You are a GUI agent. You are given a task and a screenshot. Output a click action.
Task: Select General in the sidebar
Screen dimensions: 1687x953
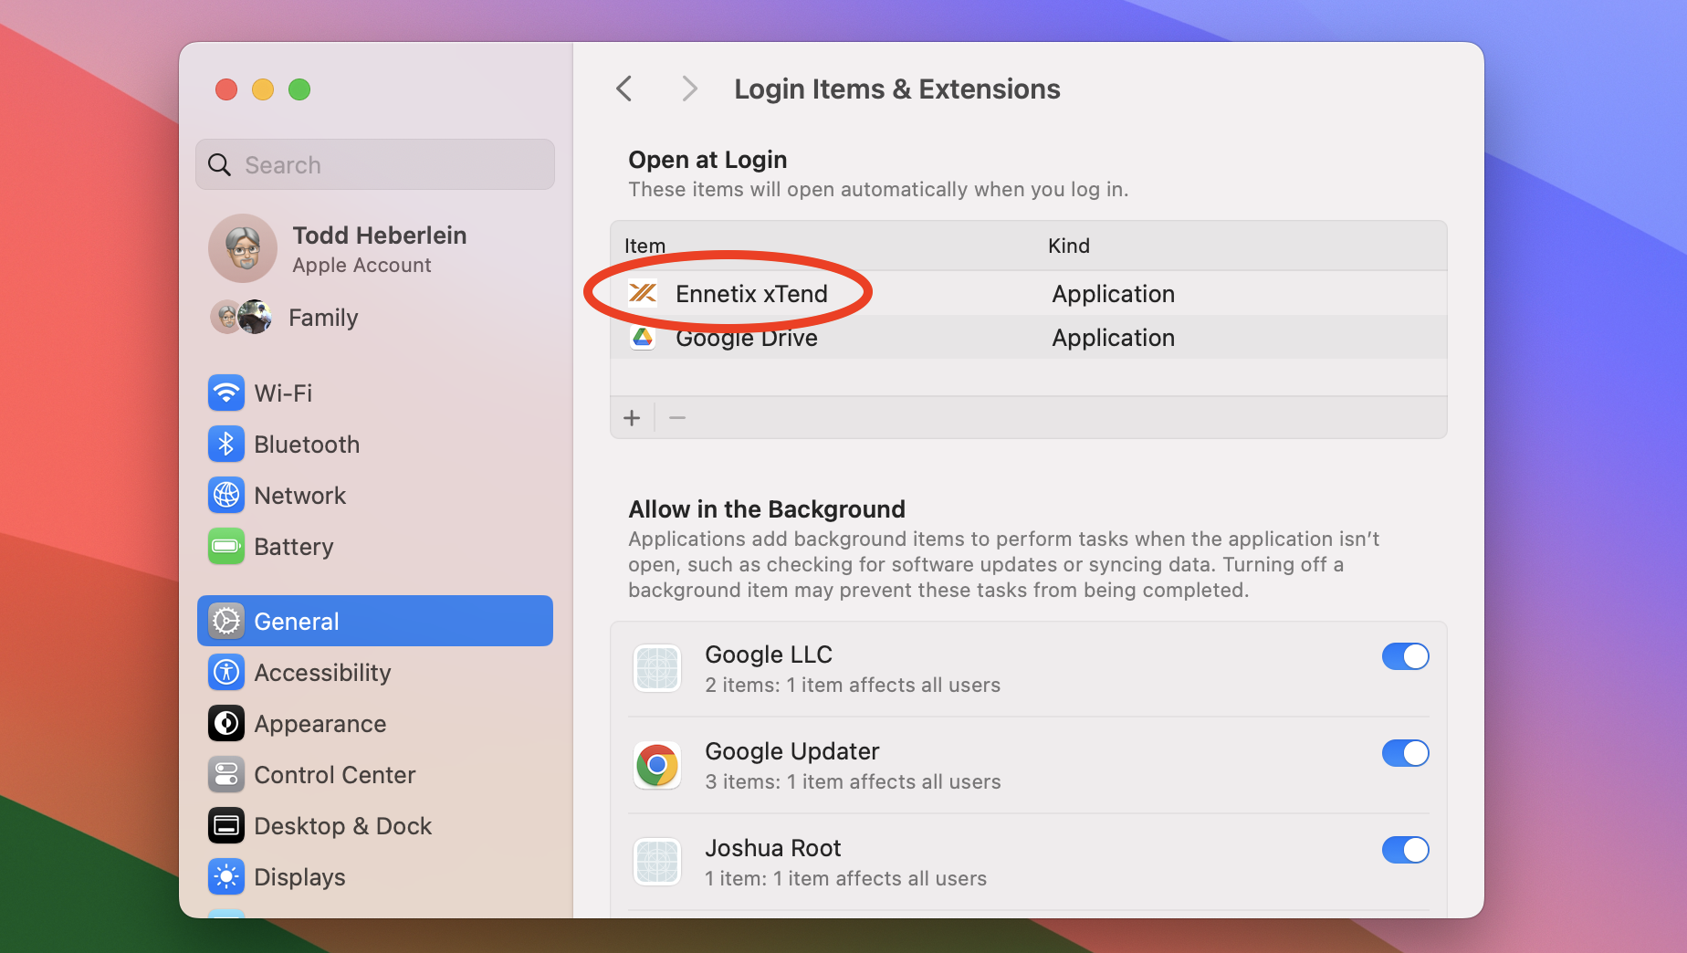tap(375, 622)
